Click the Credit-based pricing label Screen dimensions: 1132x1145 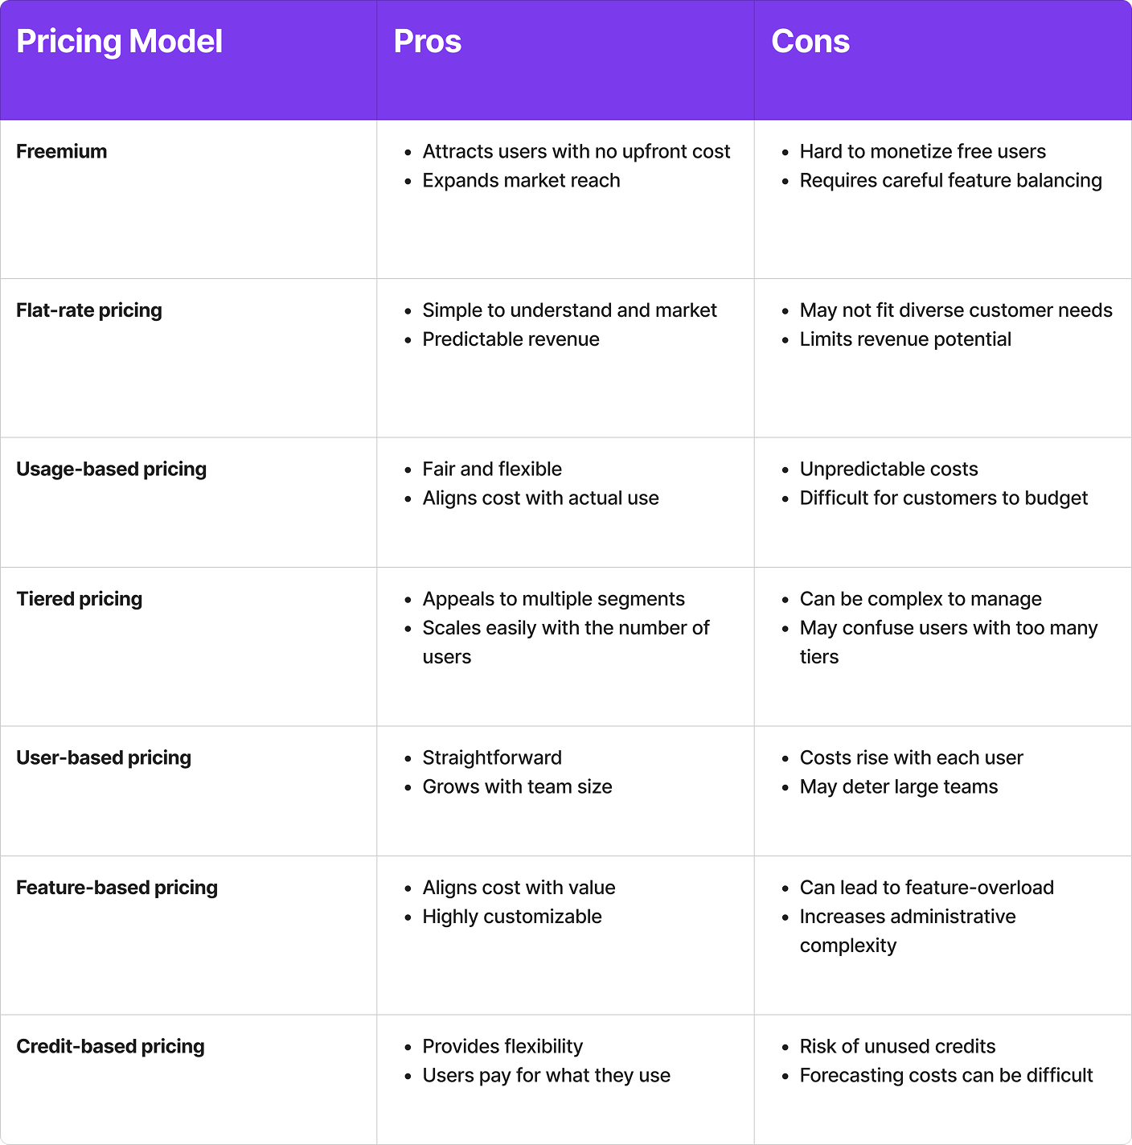pyautogui.click(x=111, y=1046)
